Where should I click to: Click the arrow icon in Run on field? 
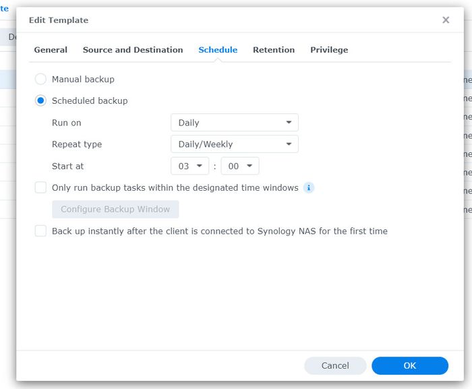pos(289,122)
